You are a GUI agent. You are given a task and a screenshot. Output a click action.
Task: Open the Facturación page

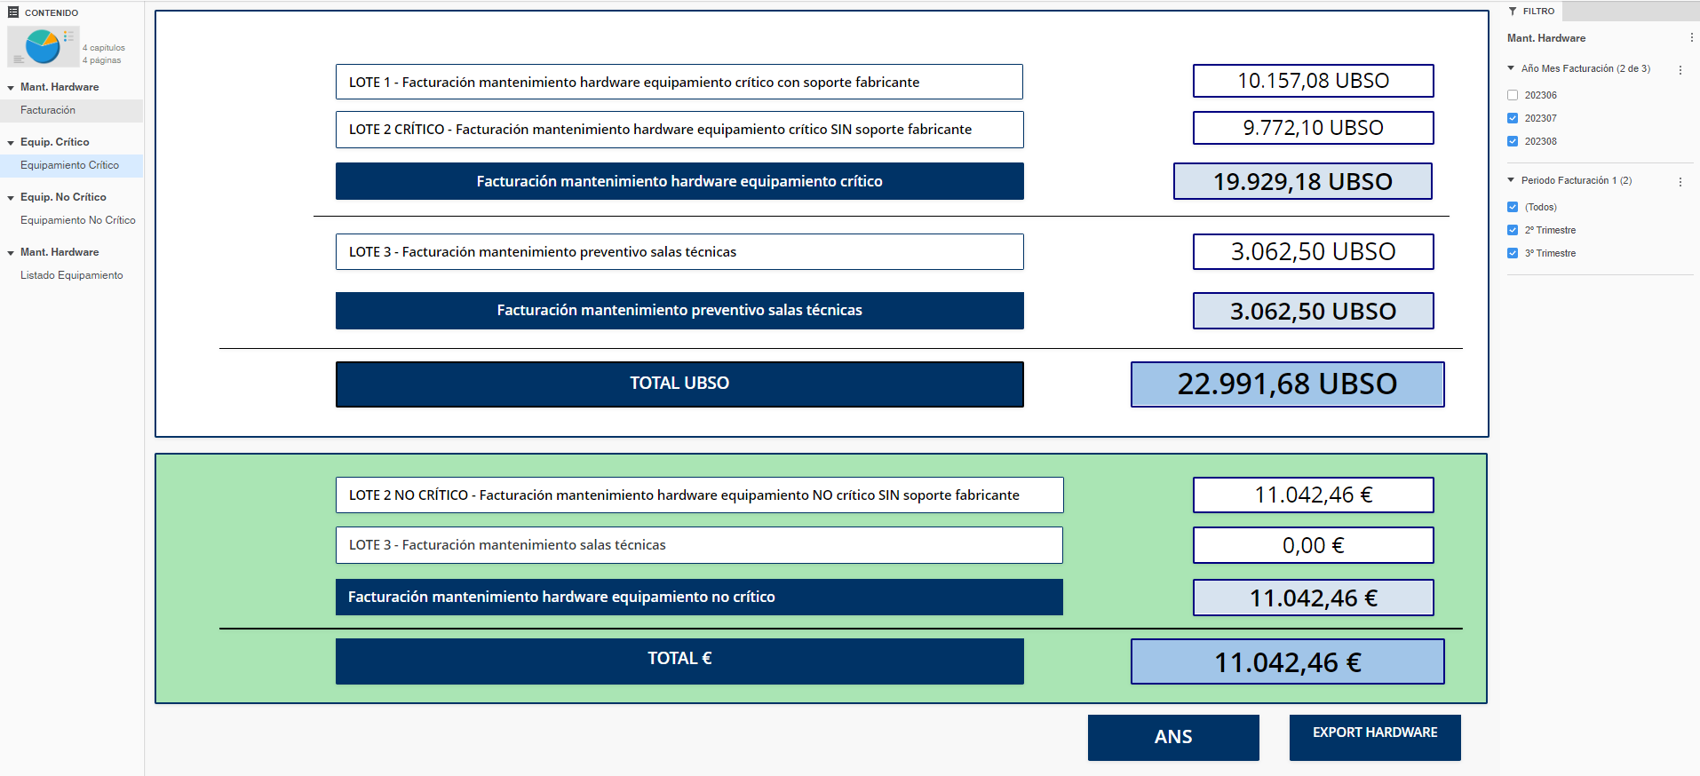[71, 110]
